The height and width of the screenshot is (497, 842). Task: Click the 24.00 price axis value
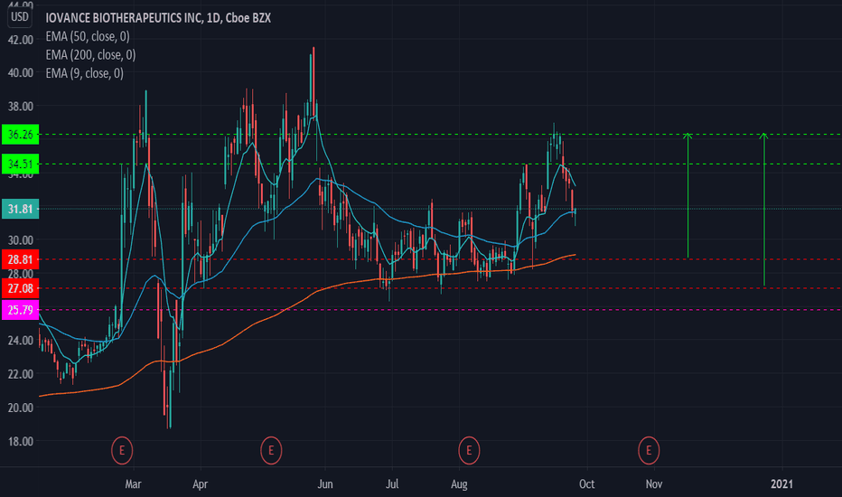(21, 340)
